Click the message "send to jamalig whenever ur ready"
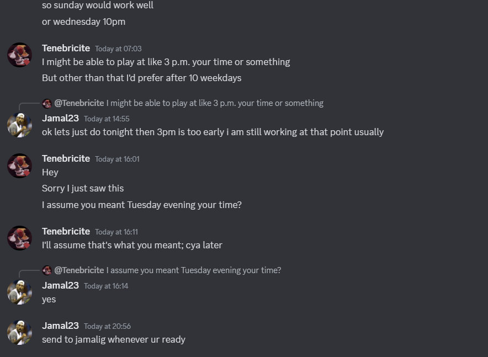 114,339
